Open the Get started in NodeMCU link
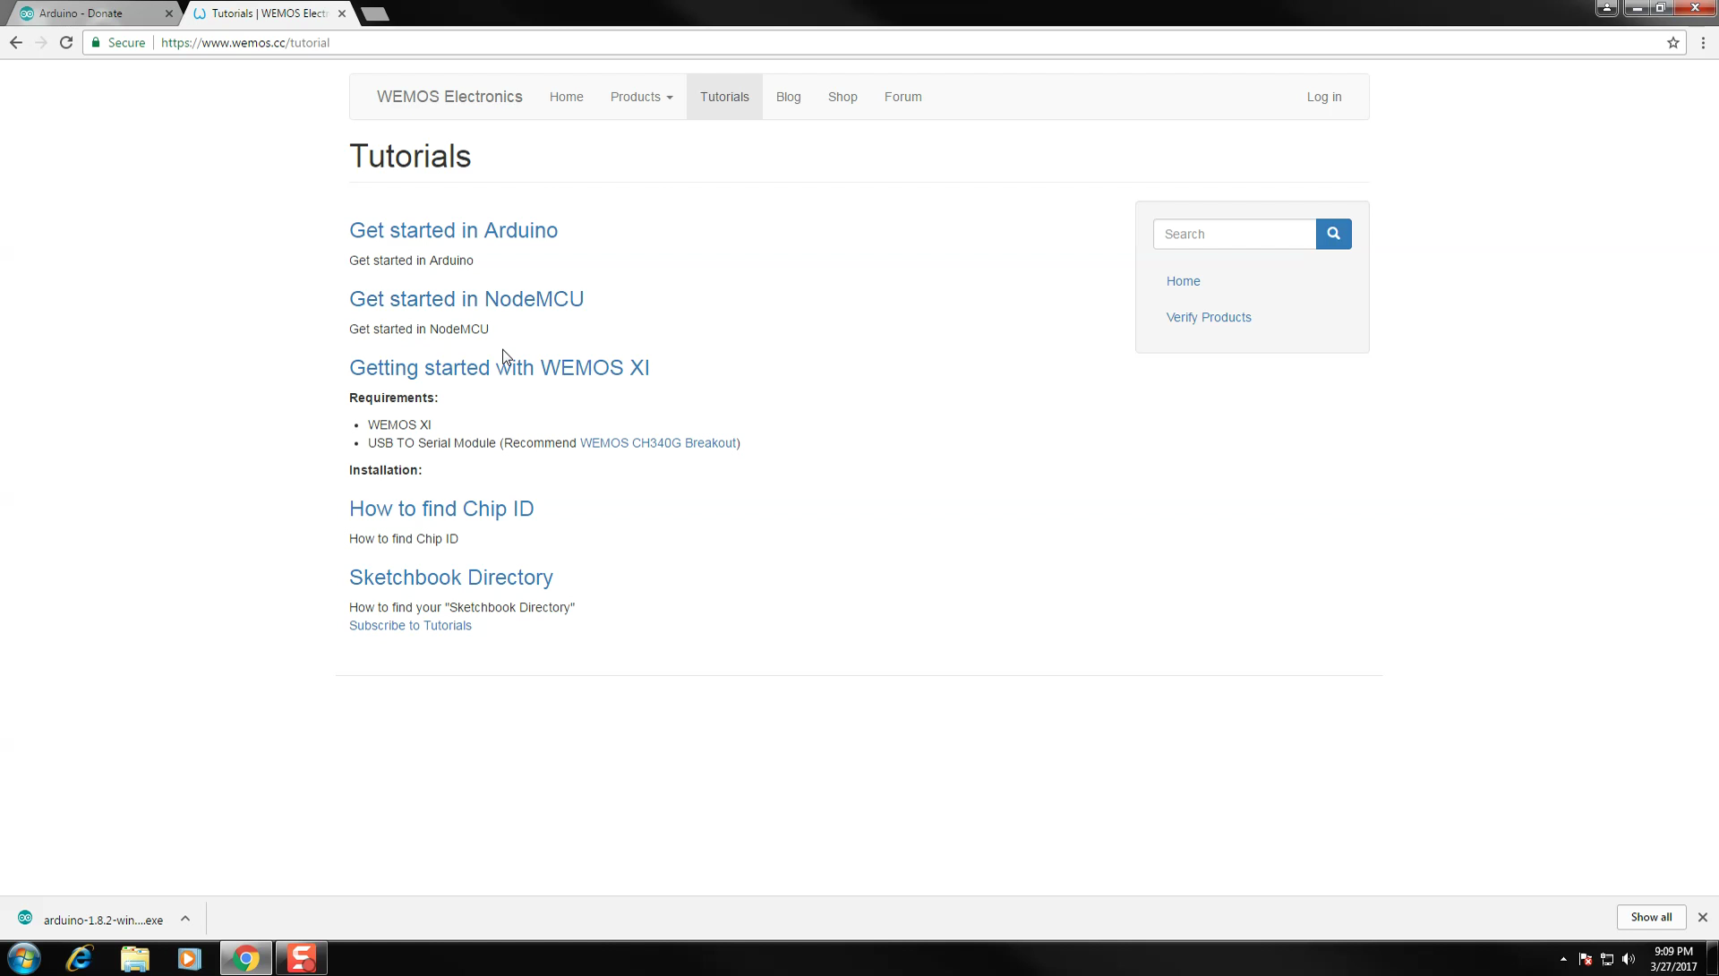 pyautogui.click(x=466, y=299)
